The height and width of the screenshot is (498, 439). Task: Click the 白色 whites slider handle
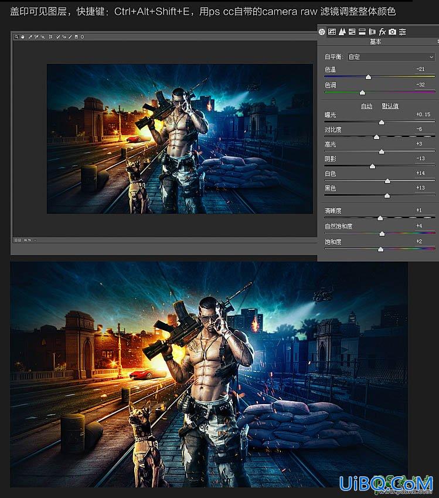pyautogui.click(x=387, y=181)
